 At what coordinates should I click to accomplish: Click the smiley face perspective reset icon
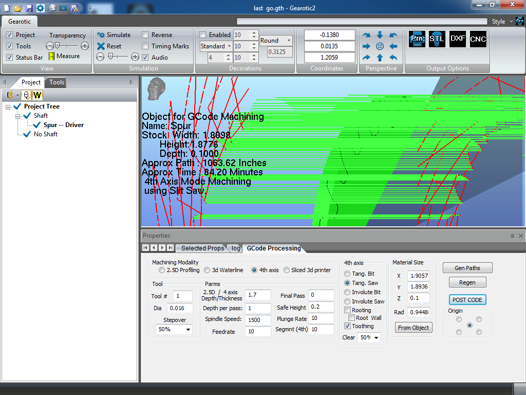380,46
